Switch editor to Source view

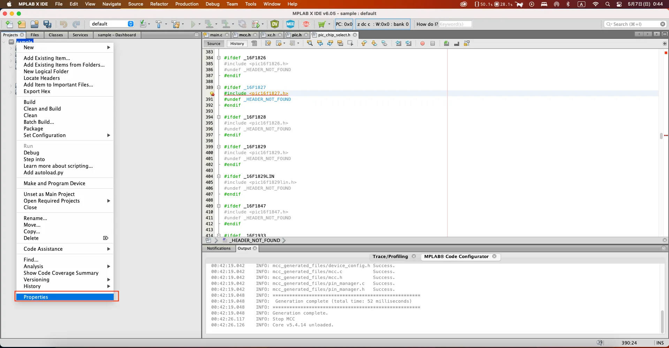tap(214, 44)
